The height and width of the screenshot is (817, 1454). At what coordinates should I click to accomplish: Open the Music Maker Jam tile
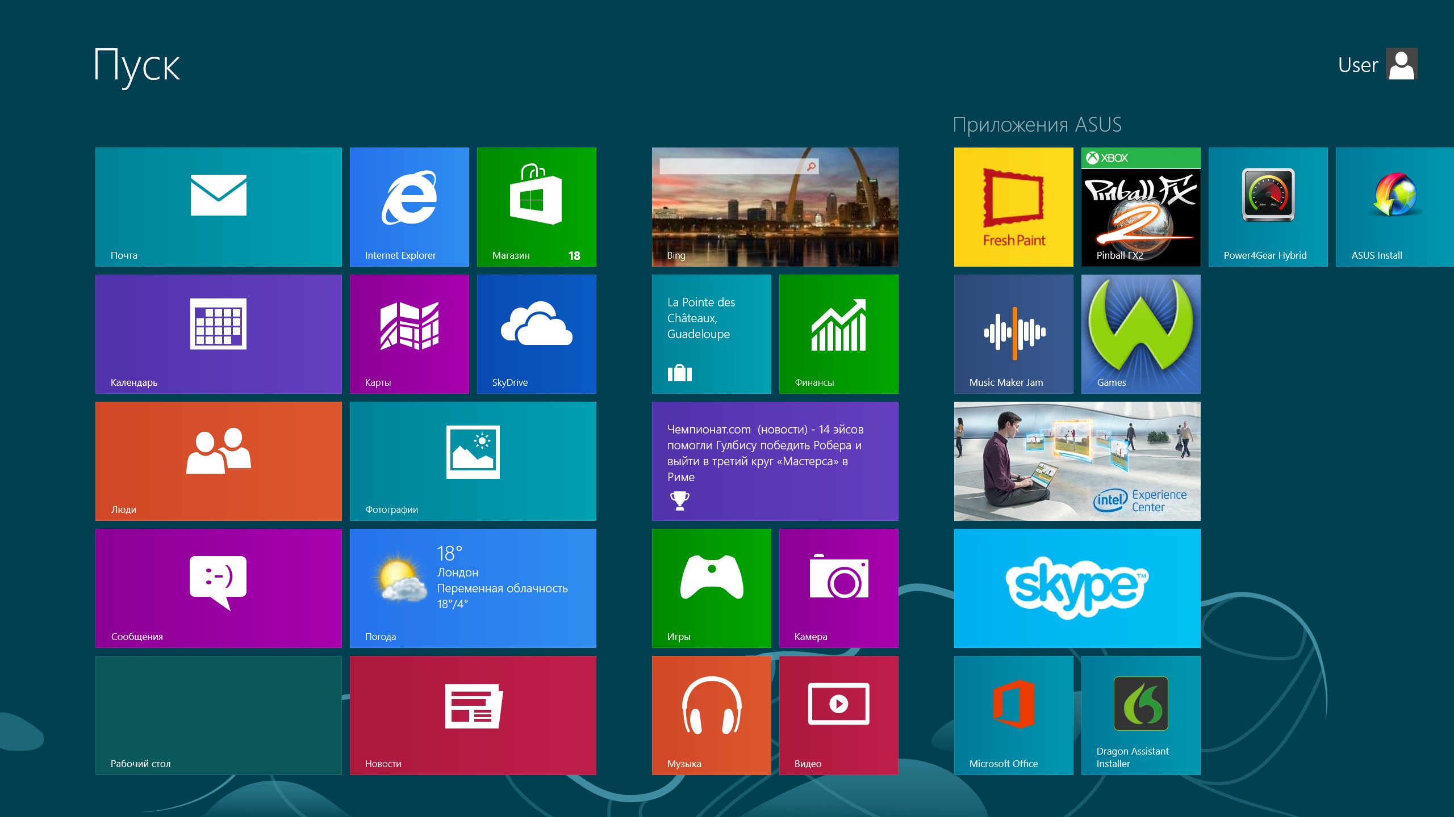tap(1013, 334)
